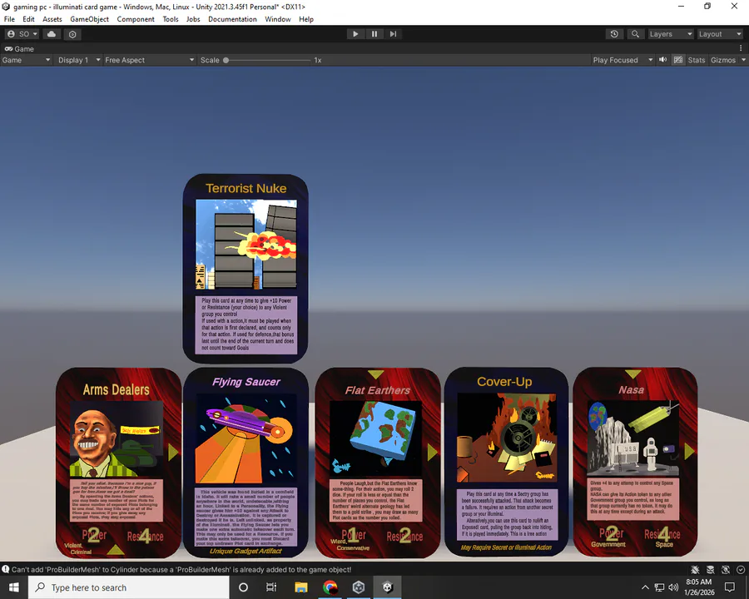Open the Free Aspect resolution dropdown
The image size is (749, 599).
[150, 60]
